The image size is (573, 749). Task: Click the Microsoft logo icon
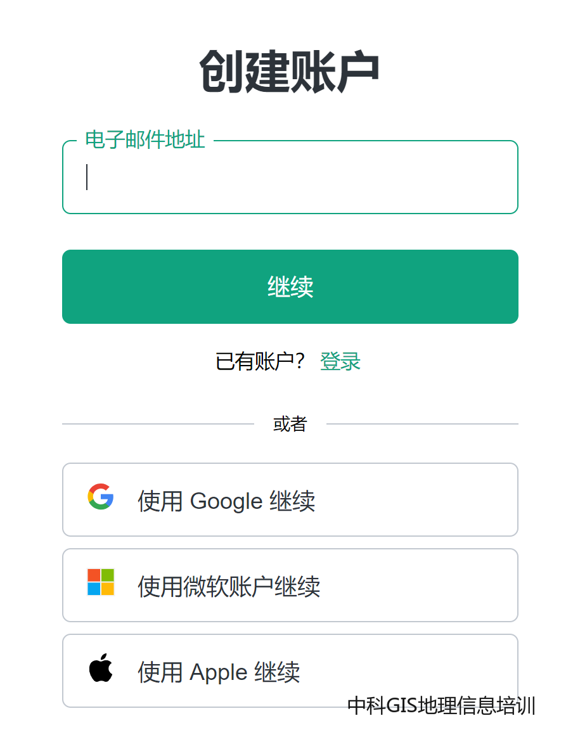(101, 582)
